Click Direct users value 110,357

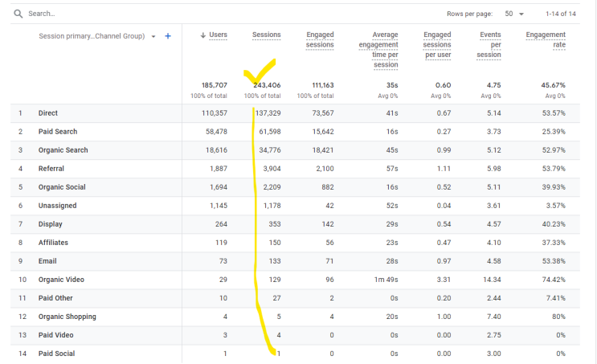[215, 113]
